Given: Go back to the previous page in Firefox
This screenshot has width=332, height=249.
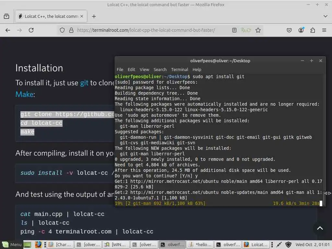Looking at the screenshot, I should [8, 30].
